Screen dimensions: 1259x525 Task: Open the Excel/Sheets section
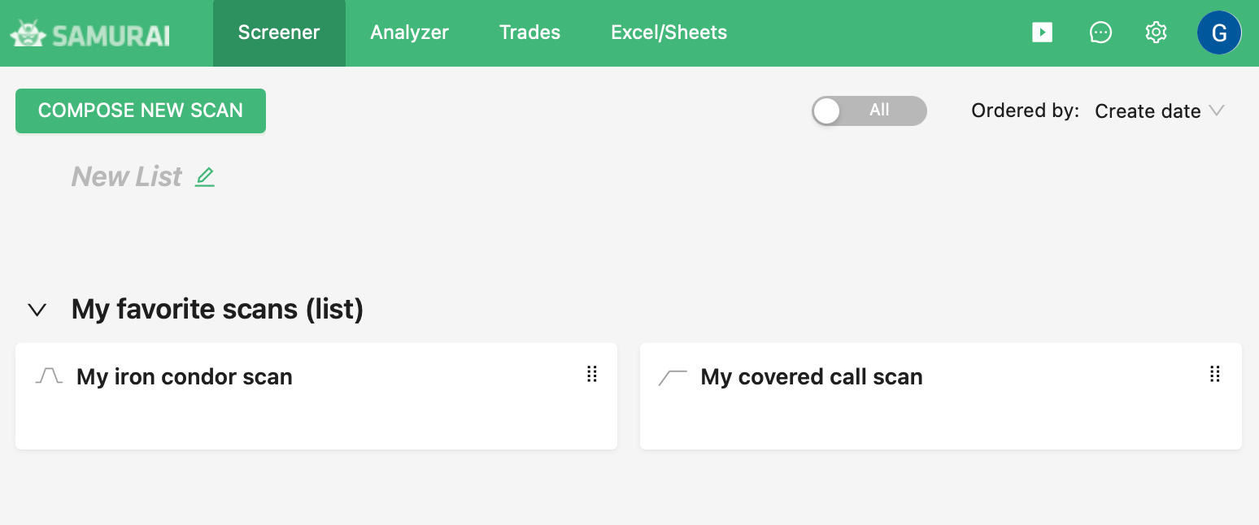pos(669,33)
